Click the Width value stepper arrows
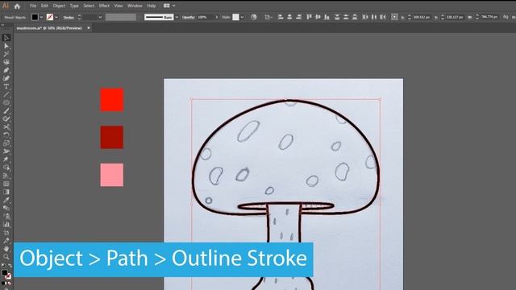This screenshot has width=516, height=290. tap(477, 17)
